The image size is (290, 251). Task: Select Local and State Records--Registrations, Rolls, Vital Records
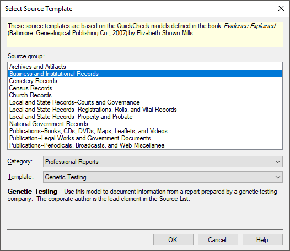tap(145, 110)
